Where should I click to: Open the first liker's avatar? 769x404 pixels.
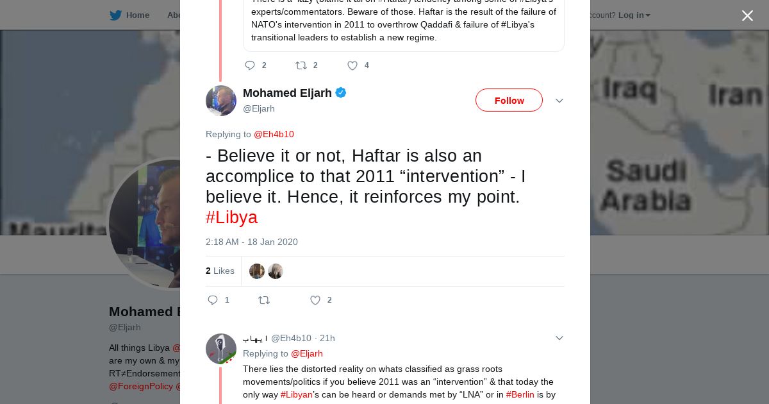(257, 271)
